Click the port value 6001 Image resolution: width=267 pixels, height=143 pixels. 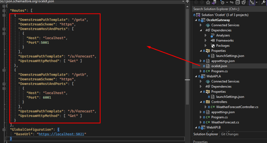(47, 97)
